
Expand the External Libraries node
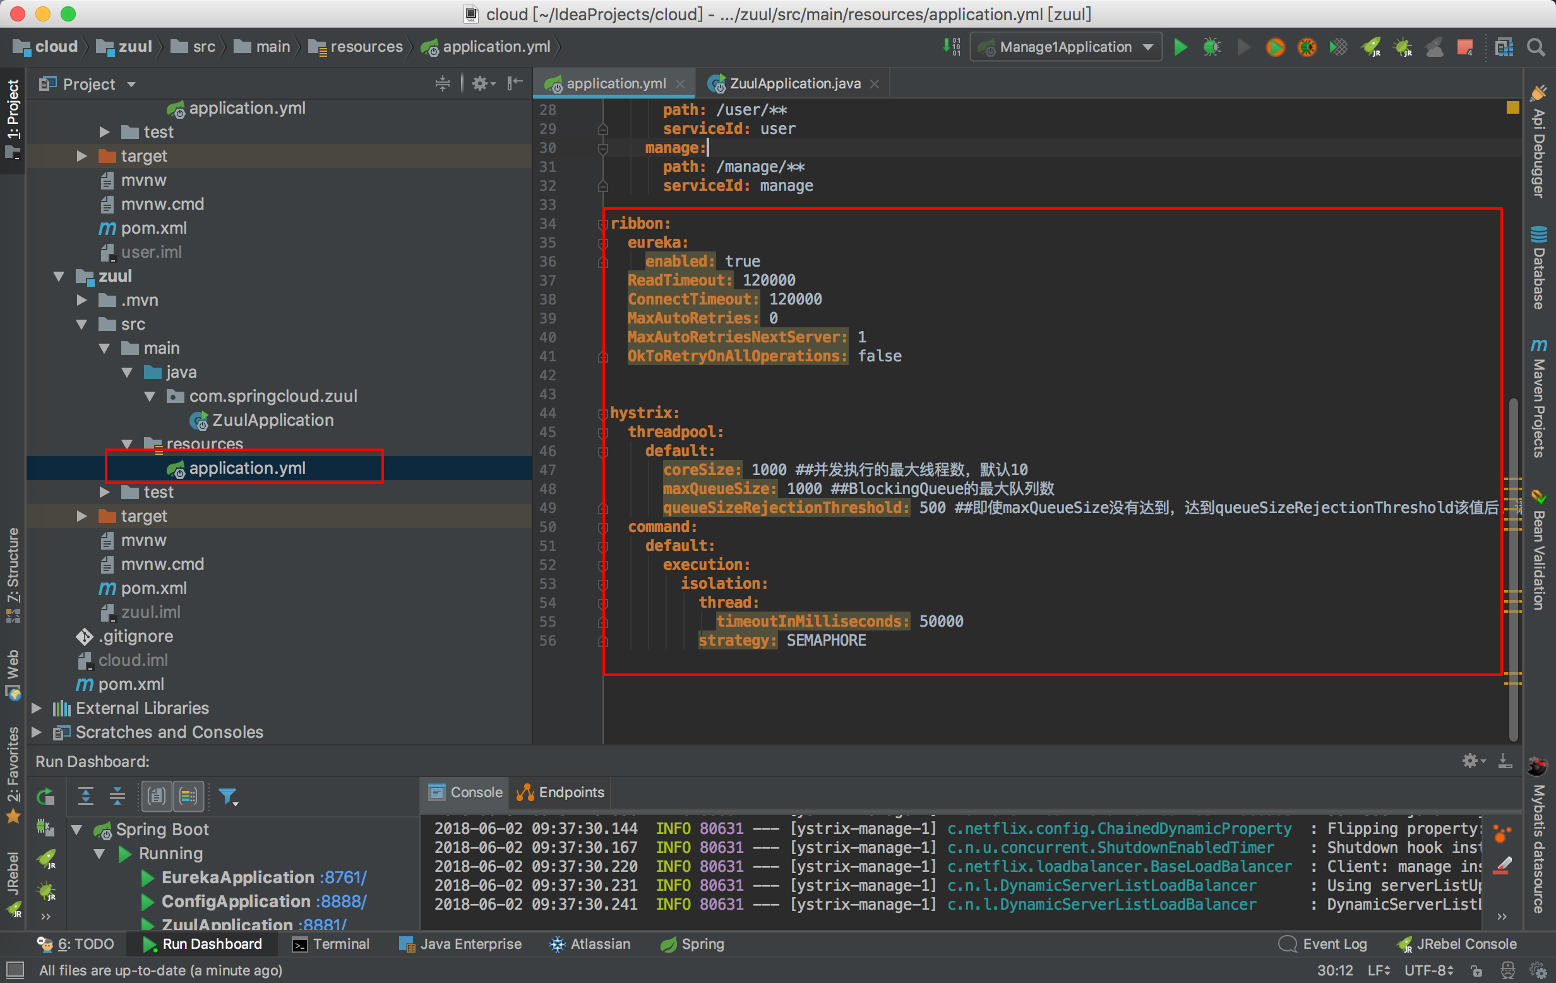(x=37, y=708)
